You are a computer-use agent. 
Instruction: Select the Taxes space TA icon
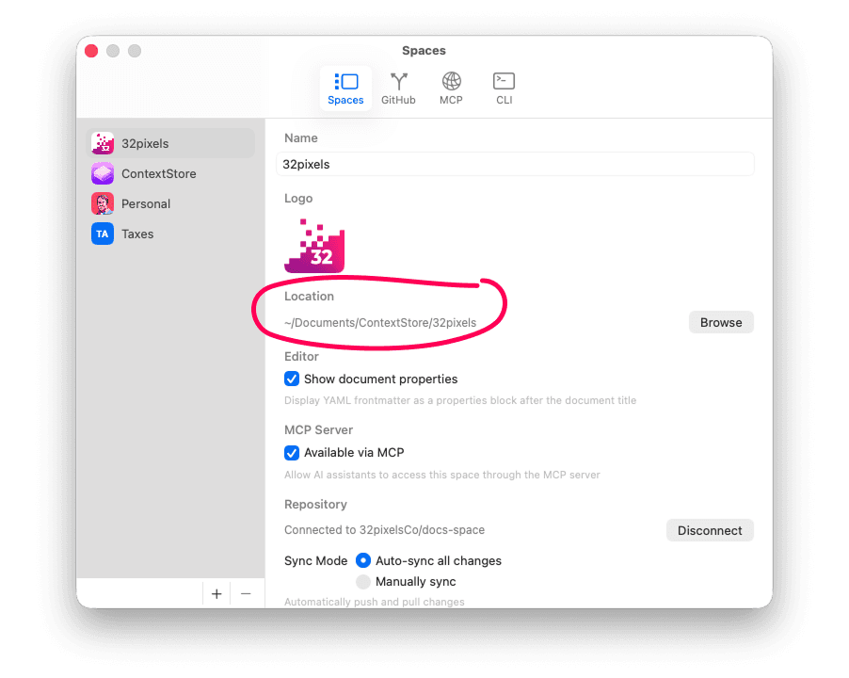coord(102,234)
